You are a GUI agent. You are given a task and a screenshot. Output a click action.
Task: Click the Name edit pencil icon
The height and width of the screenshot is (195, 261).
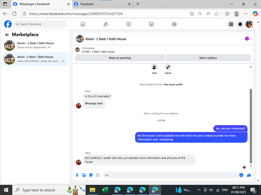168,67
